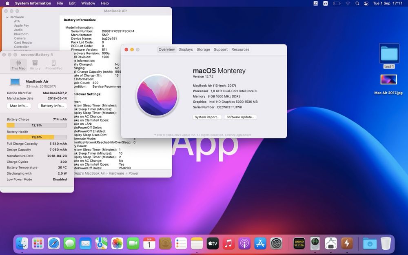This screenshot has height=255, width=408.
Task: Launch FaceTime from the dock
Action: tap(133, 244)
